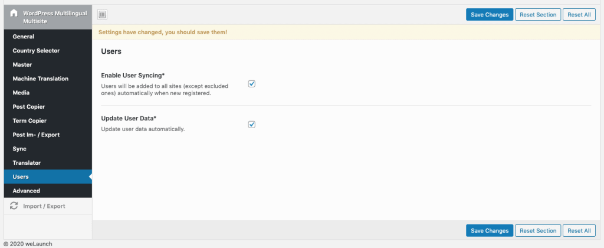Open the Post Copier section
Image resolution: width=604 pixels, height=248 pixels.
[x=29, y=107]
